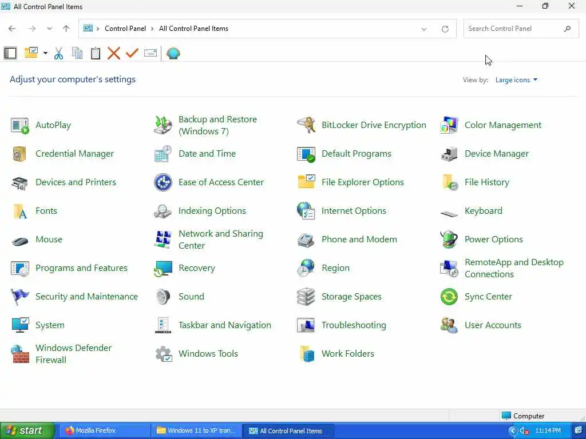The image size is (586, 439).
Task: Click the Rename toolbar icon
Action: pyautogui.click(x=151, y=53)
